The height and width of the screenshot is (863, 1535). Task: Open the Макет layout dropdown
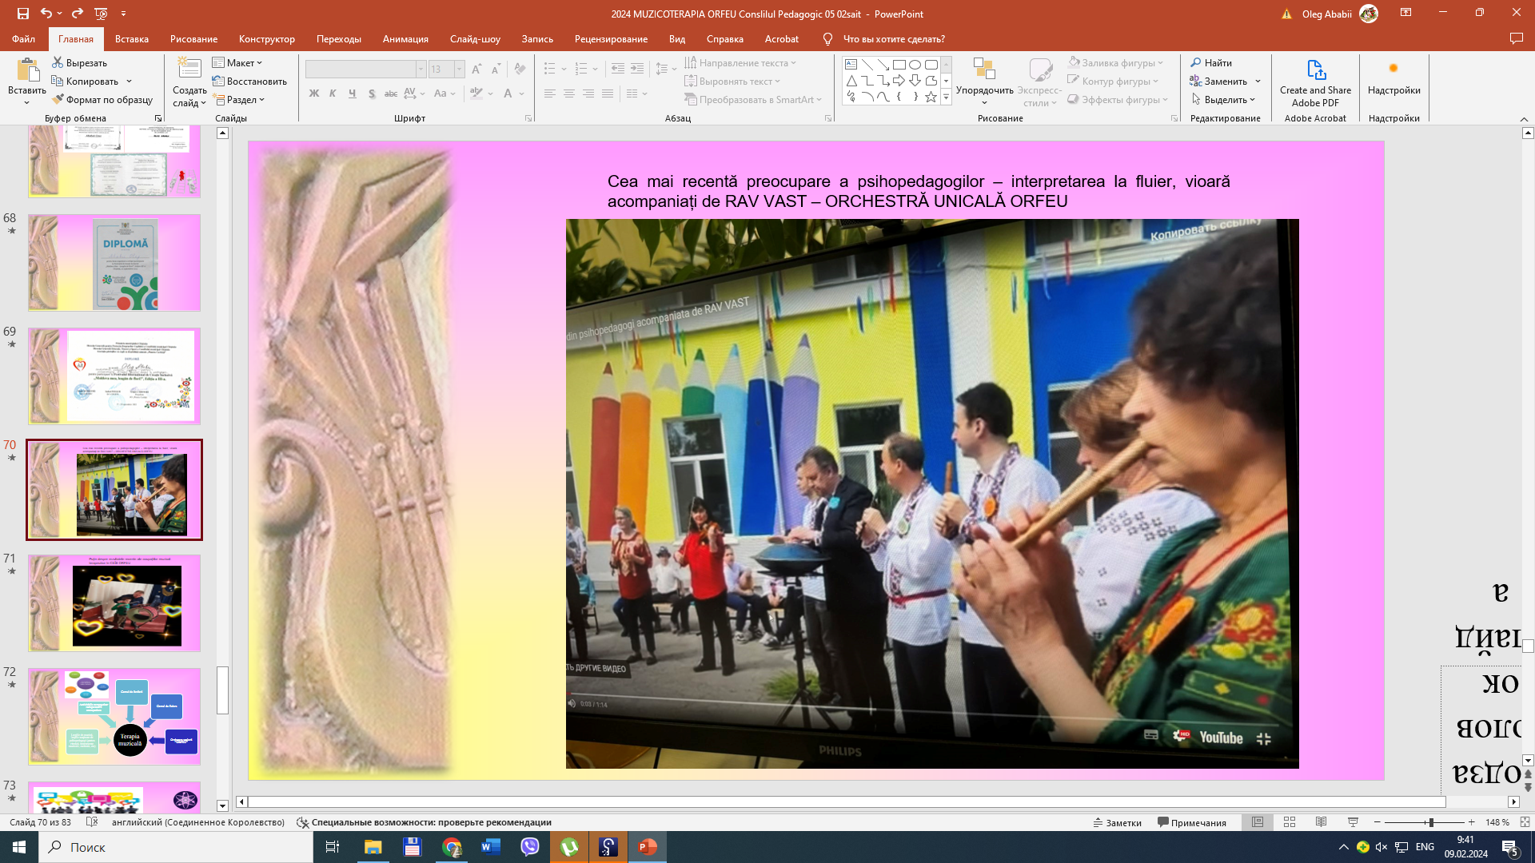(x=237, y=62)
